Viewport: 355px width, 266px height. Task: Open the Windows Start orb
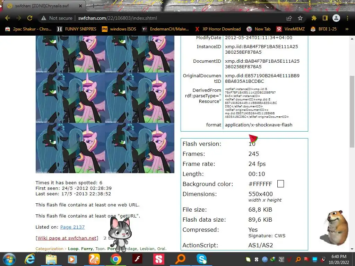pyautogui.click(x=9, y=259)
